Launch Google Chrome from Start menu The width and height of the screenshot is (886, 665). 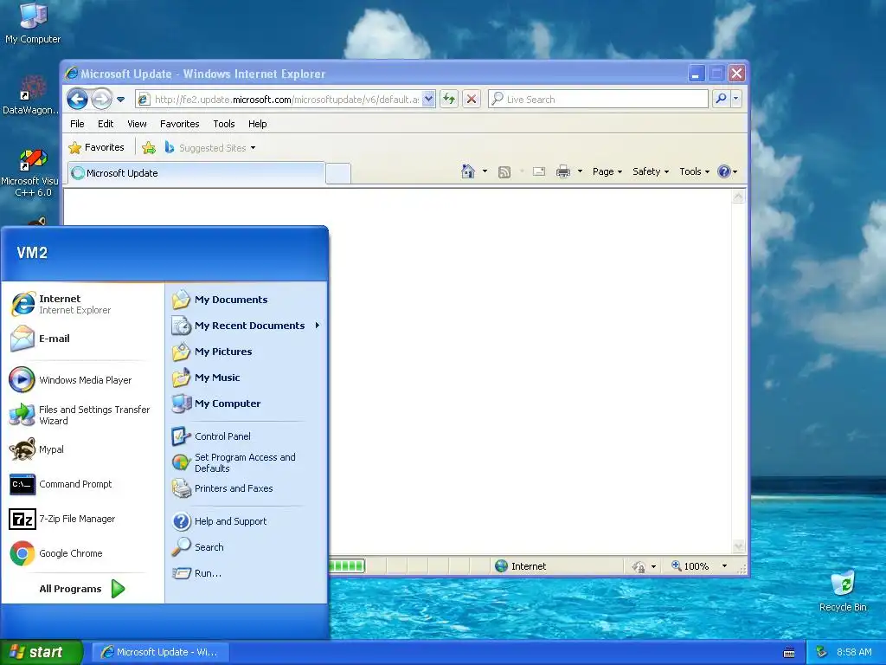(x=82, y=553)
